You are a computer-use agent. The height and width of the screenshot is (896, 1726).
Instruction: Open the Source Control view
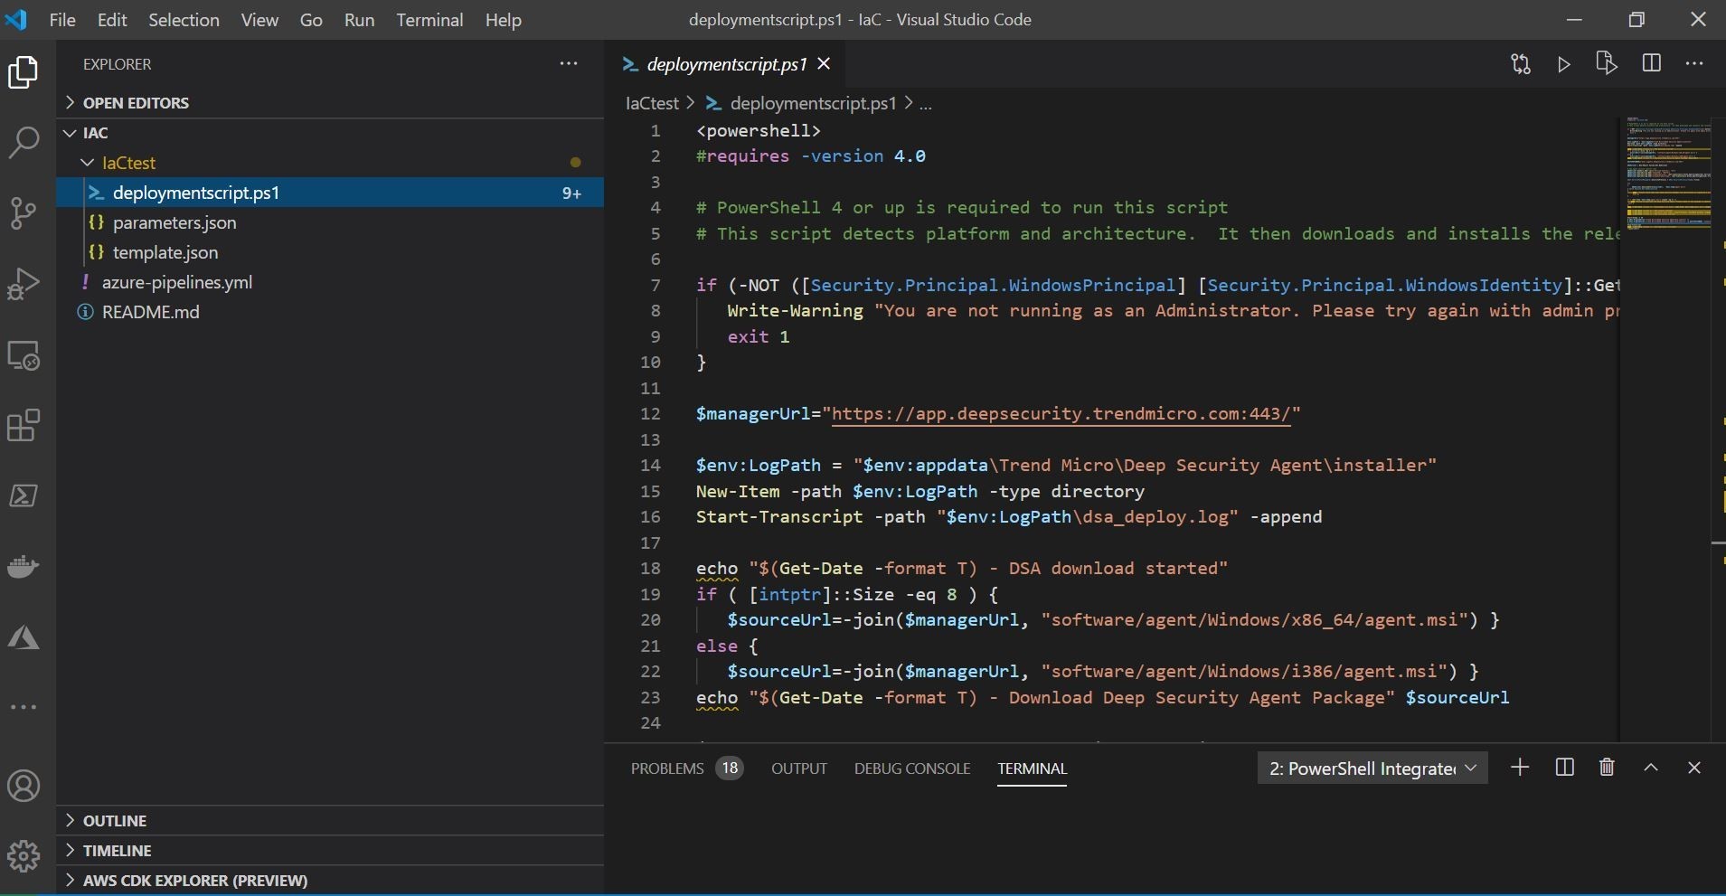click(x=24, y=213)
